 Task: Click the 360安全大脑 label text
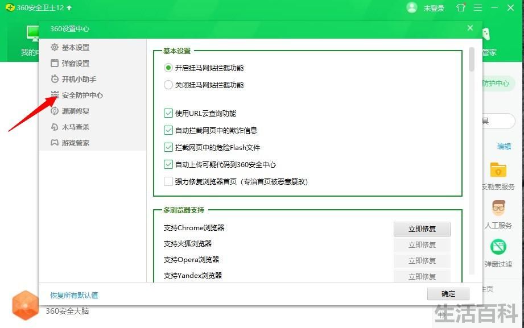(67, 311)
